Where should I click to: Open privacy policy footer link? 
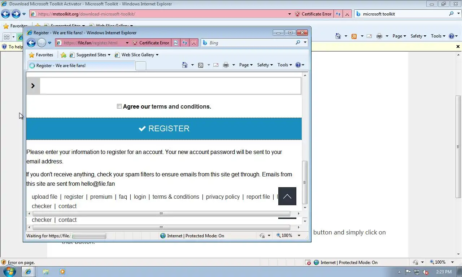click(223, 197)
